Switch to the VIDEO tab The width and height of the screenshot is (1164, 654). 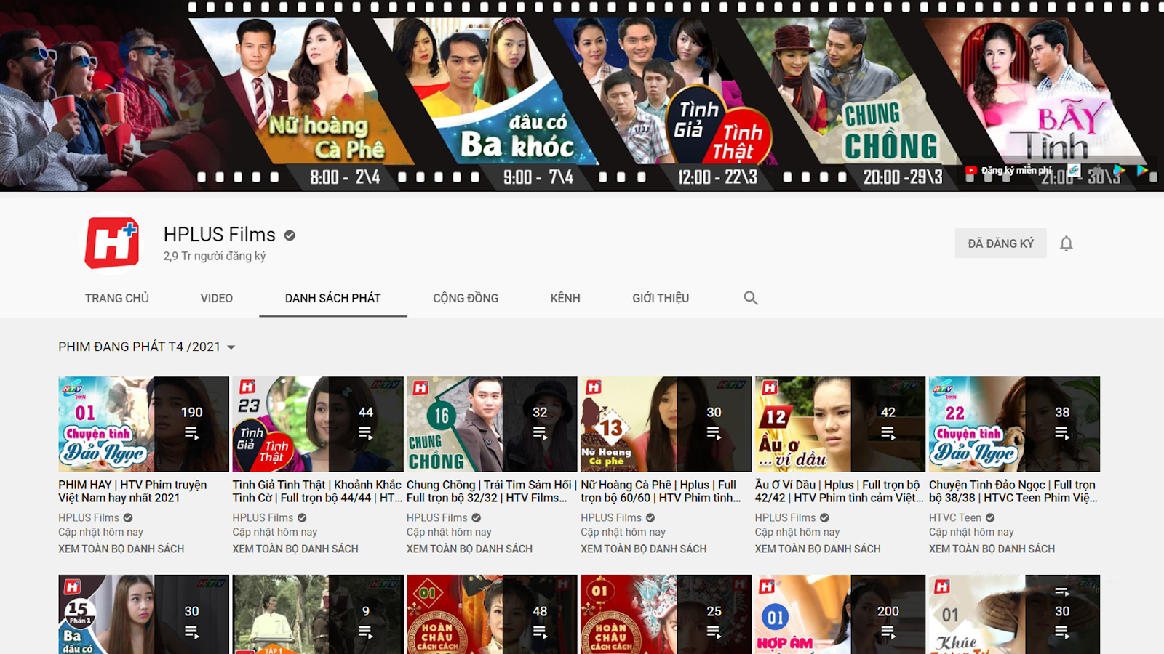[x=217, y=298]
